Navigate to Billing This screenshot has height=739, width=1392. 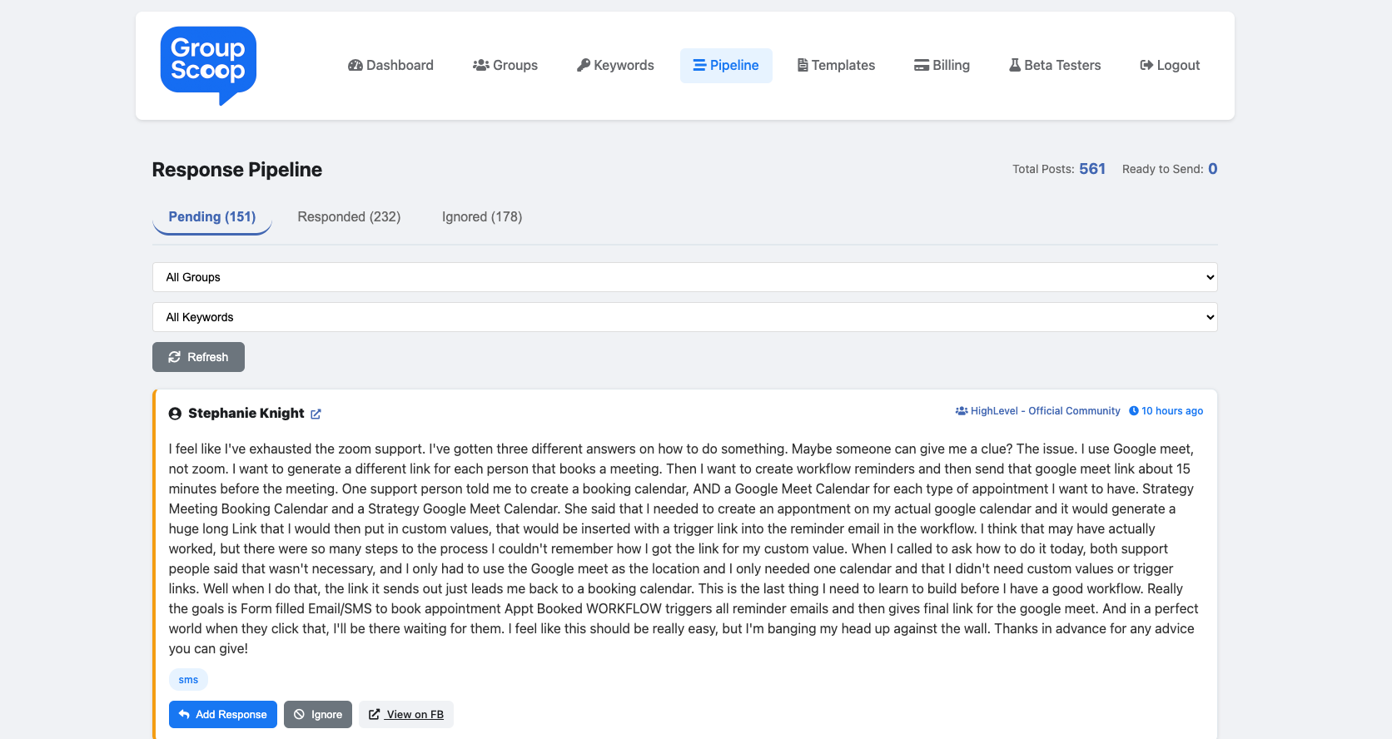click(x=942, y=66)
